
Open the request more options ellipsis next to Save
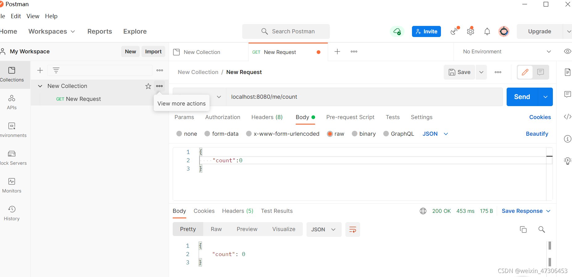498,72
